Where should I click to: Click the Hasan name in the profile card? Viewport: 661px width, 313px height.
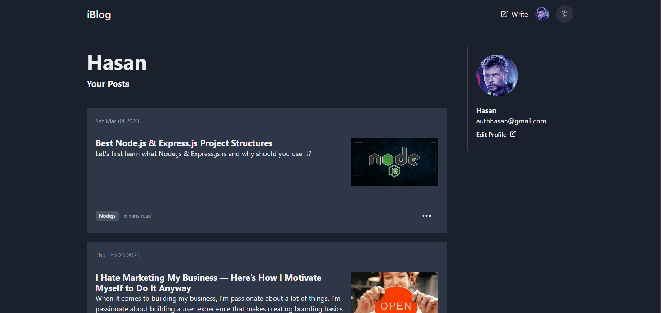[486, 110]
